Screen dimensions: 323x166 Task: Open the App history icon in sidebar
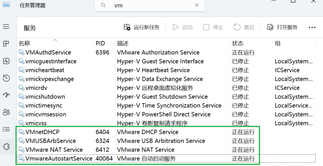pos(6,78)
